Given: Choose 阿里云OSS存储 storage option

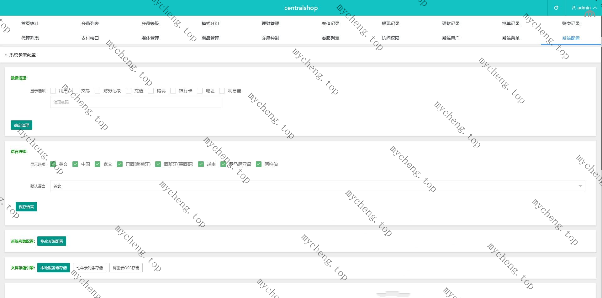Looking at the screenshot, I should [126, 268].
